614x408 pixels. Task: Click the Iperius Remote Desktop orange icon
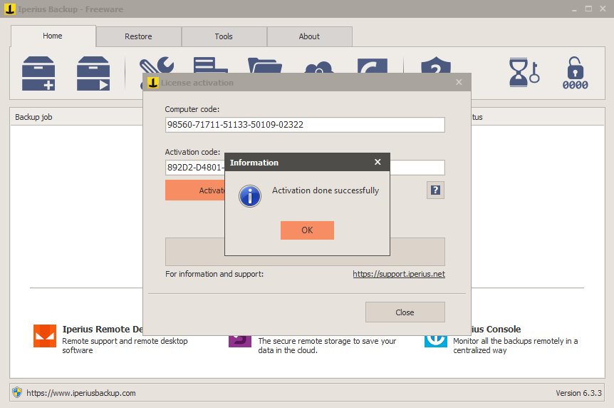coord(45,336)
